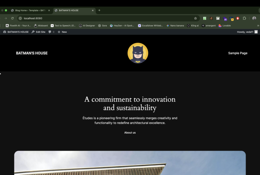Open the Nano banana bookmark
260x175 pixels.
tap(175, 26)
